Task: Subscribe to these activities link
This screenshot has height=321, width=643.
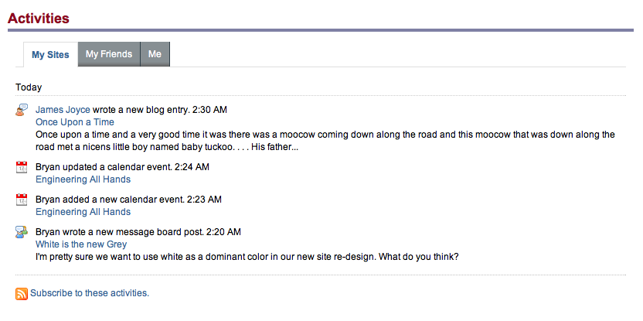Action: [90, 293]
